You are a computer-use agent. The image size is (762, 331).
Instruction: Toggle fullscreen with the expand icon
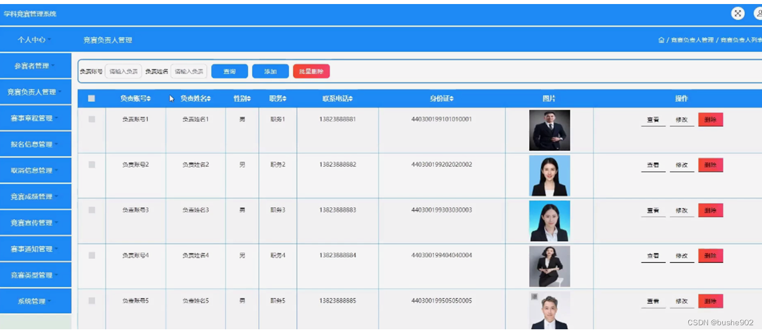pos(738,14)
